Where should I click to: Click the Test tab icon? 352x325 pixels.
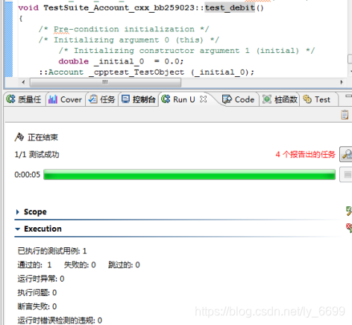pyautogui.click(x=307, y=99)
